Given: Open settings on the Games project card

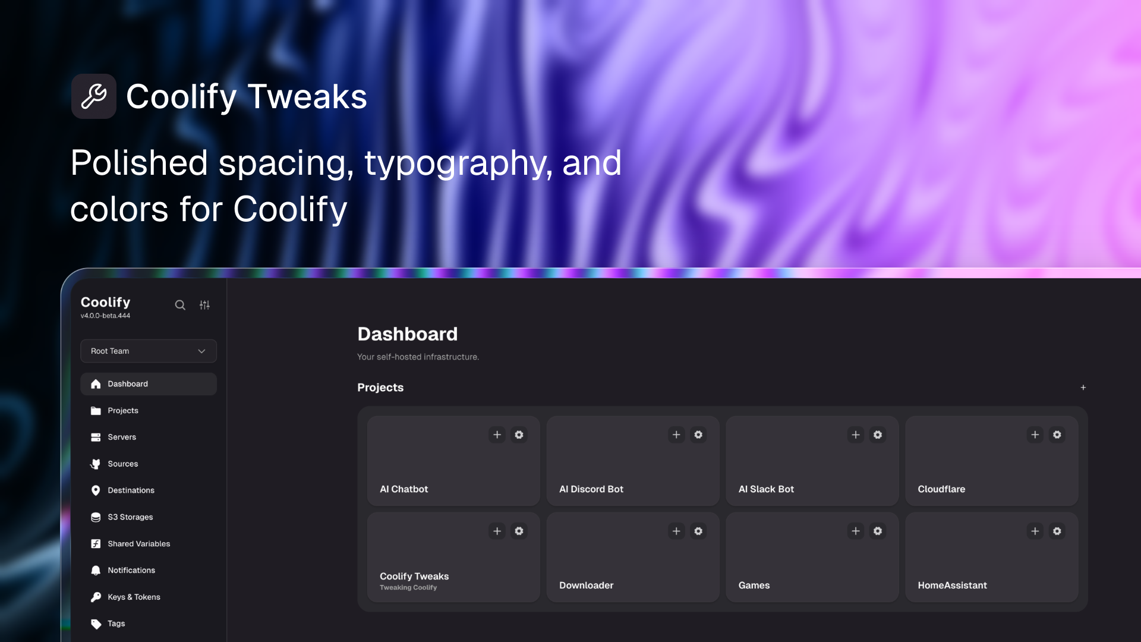Looking at the screenshot, I should click(878, 531).
